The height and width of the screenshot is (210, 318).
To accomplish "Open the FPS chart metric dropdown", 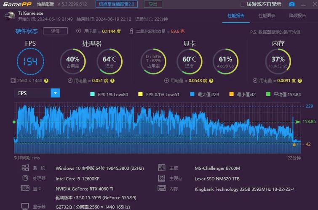I will (55, 93).
